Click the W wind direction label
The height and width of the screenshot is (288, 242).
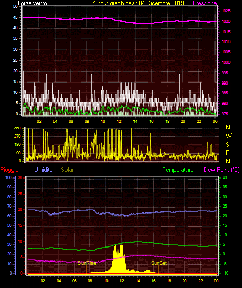(228, 136)
